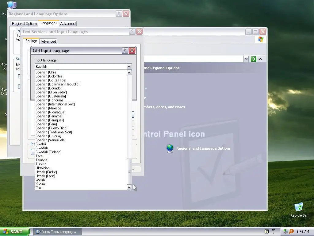Pick Spanish (Ecuador) language
This screenshot has width=314, height=236.
tap(49, 88)
